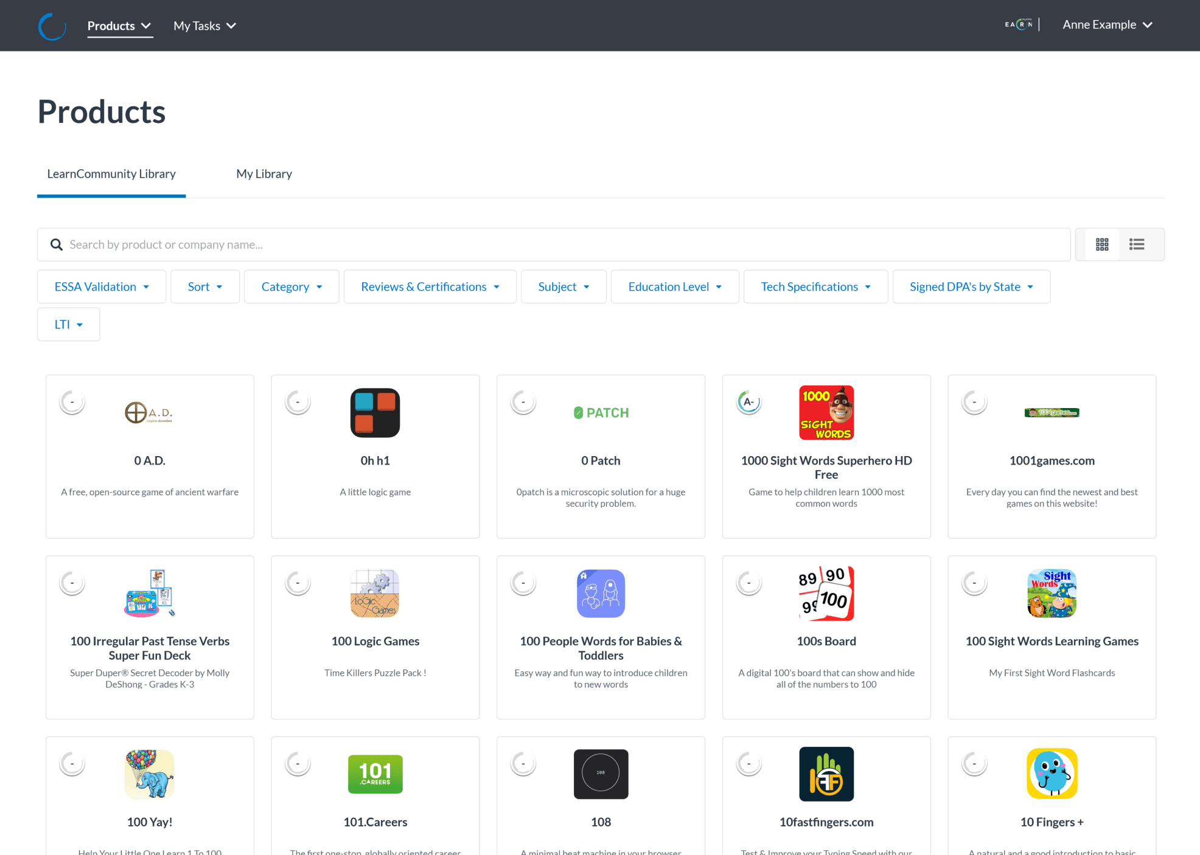Switch to list view icon

1137,244
